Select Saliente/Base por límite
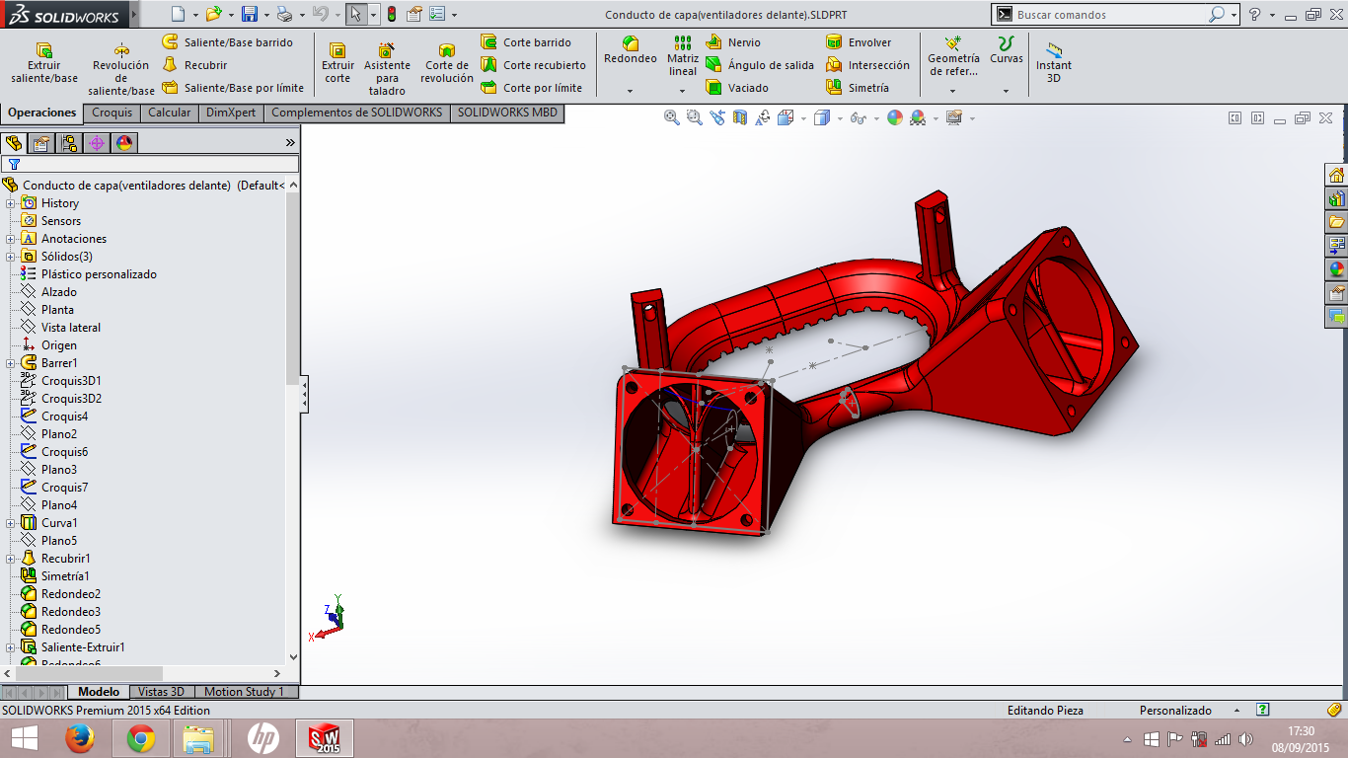Viewport: 1348px width, 758px height. coord(233,88)
